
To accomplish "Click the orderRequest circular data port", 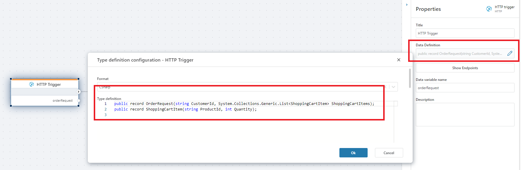I will pyautogui.click(x=78, y=101).
